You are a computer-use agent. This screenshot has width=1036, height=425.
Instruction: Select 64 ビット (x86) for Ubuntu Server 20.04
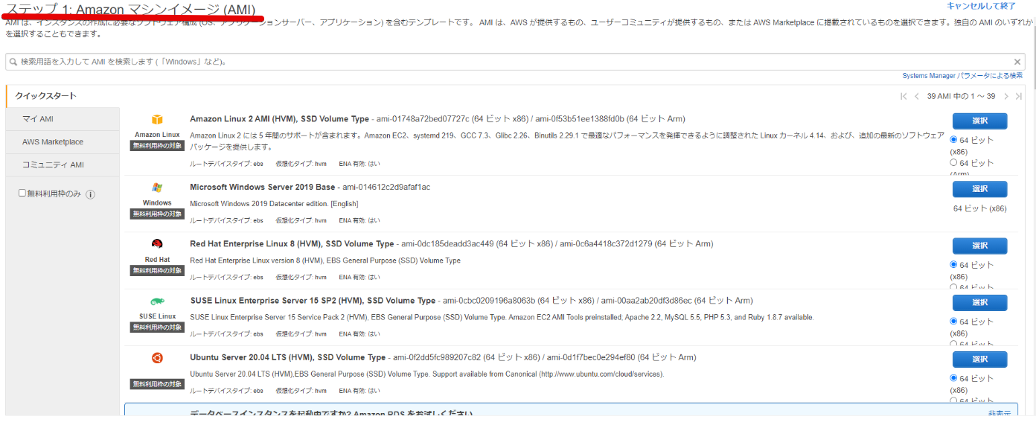[954, 377]
